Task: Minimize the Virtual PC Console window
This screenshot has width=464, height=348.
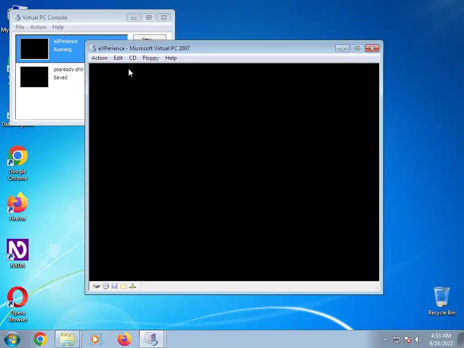Action: 134,18
